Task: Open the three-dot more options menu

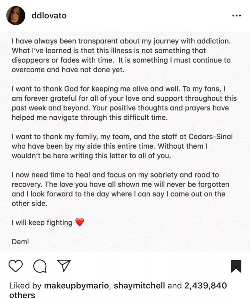Action: (237, 15)
